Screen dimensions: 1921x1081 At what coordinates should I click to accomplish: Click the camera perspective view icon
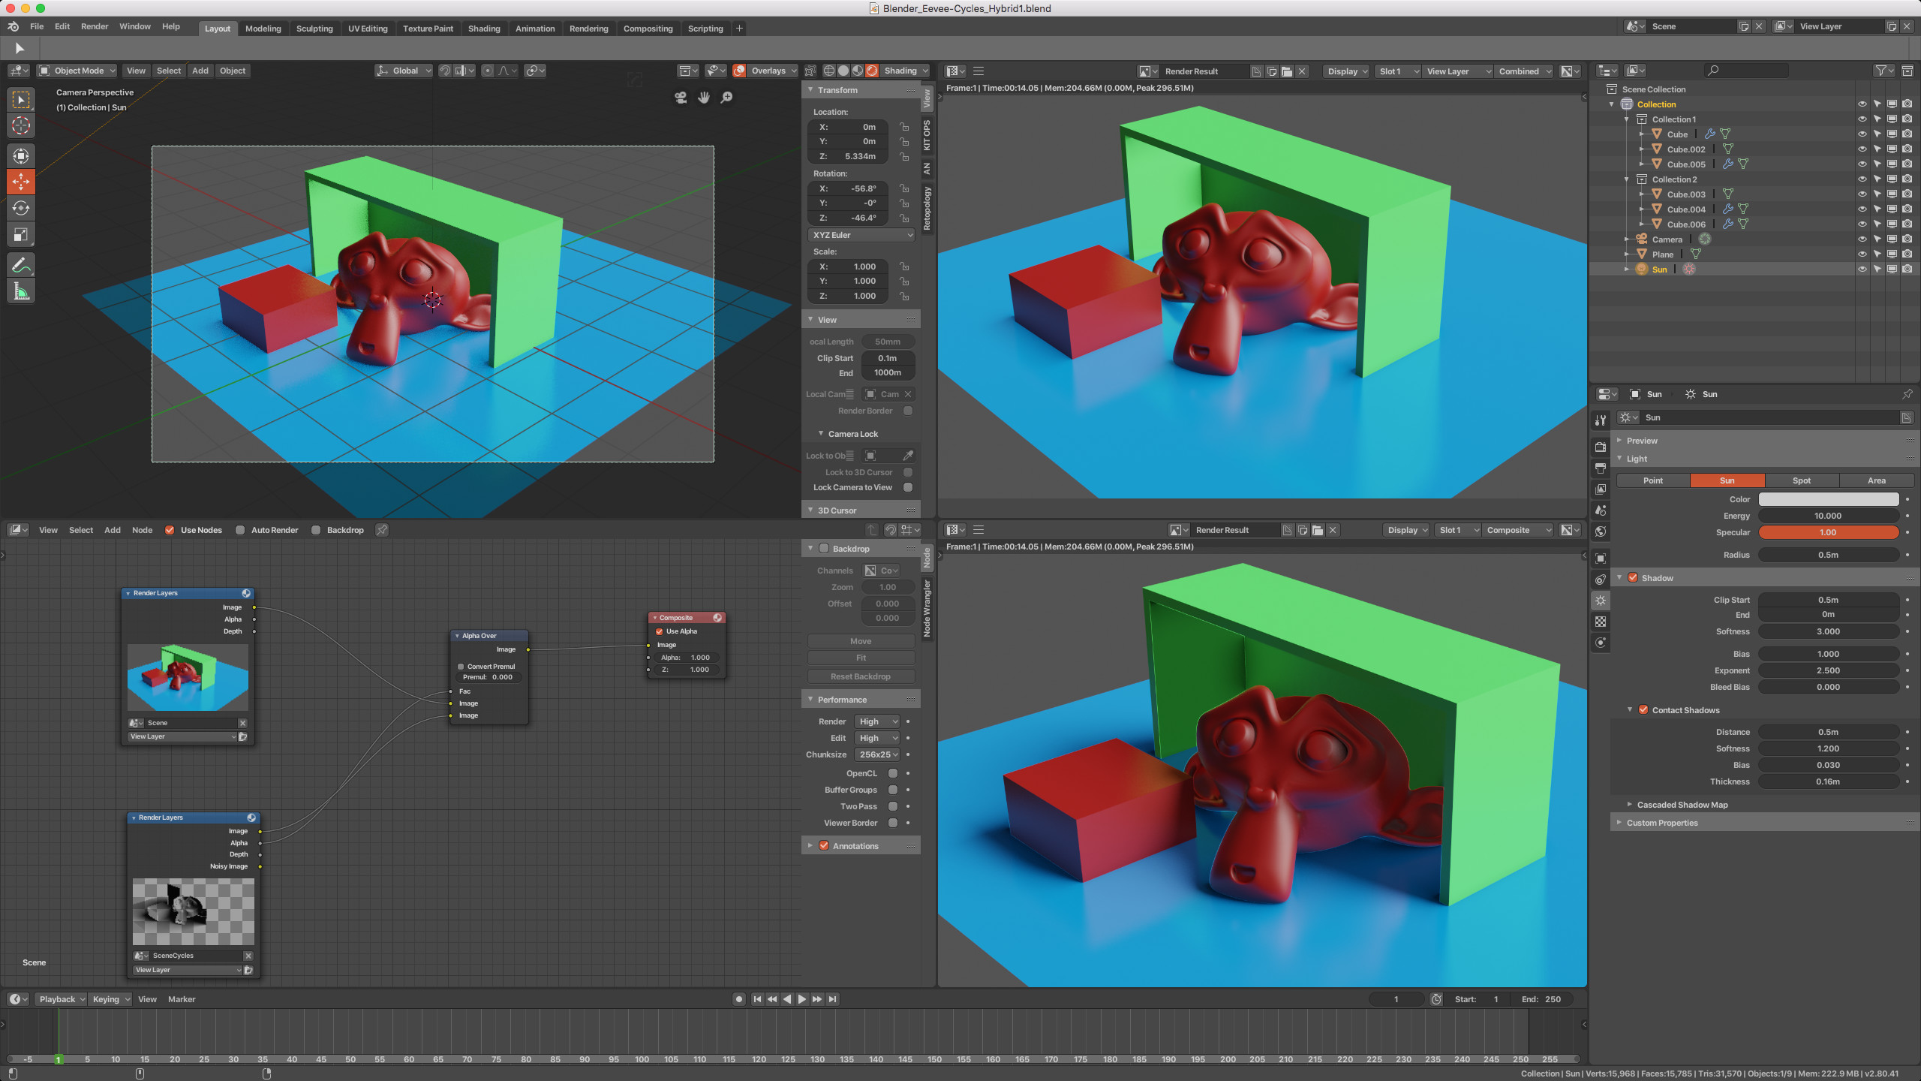coord(681,98)
